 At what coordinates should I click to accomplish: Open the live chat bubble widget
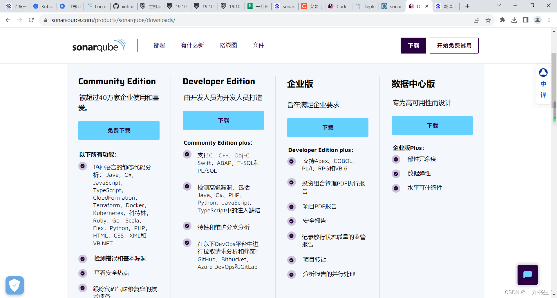pos(528,275)
